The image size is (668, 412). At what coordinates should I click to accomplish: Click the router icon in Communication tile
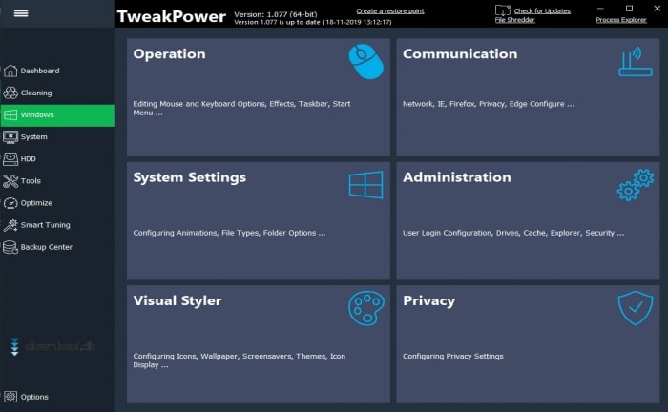click(636, 62)
